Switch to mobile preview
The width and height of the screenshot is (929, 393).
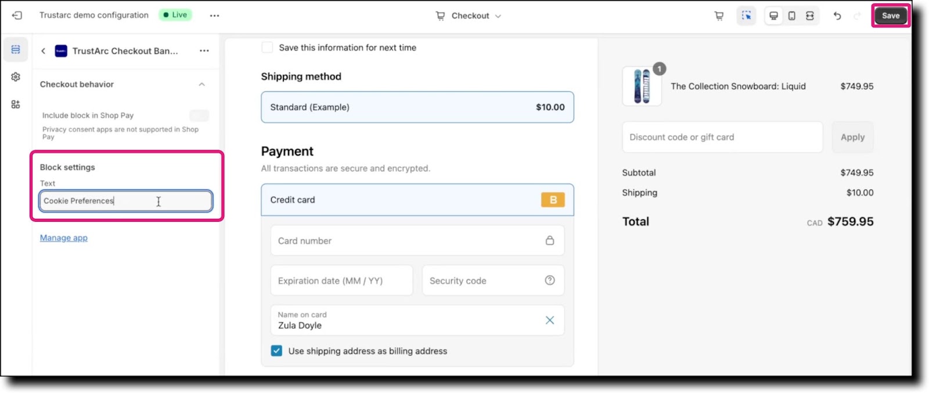(x=791, y=16)
